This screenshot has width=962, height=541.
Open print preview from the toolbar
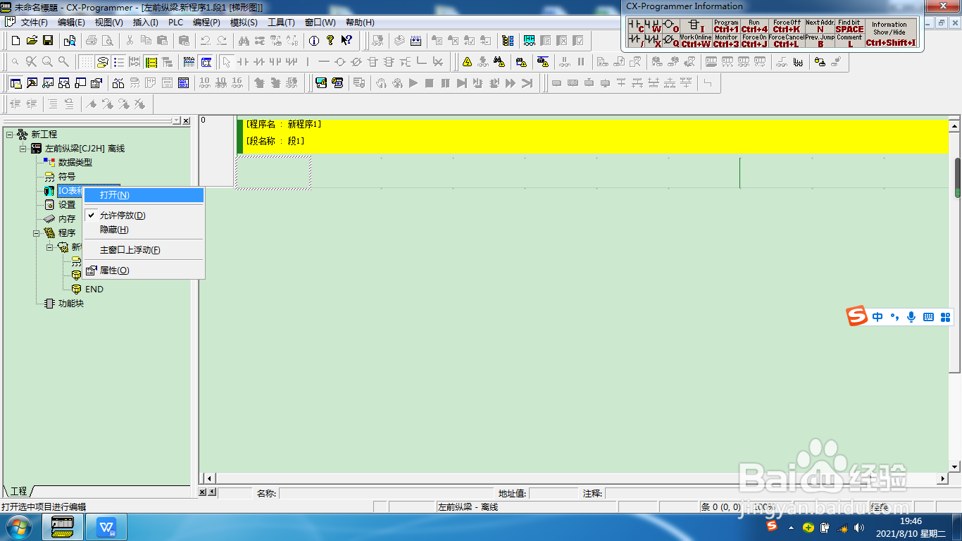[x=107, y=40]
